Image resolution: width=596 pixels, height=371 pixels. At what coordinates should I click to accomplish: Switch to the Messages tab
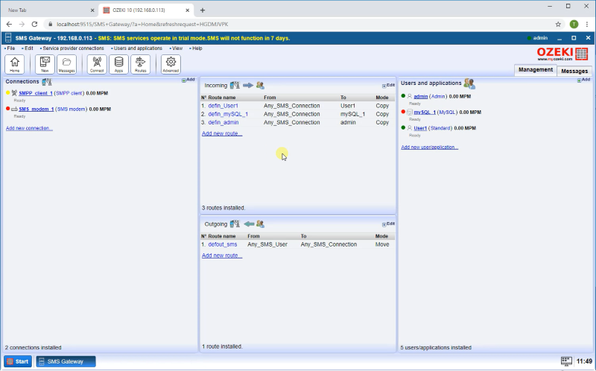click(574, 71)
